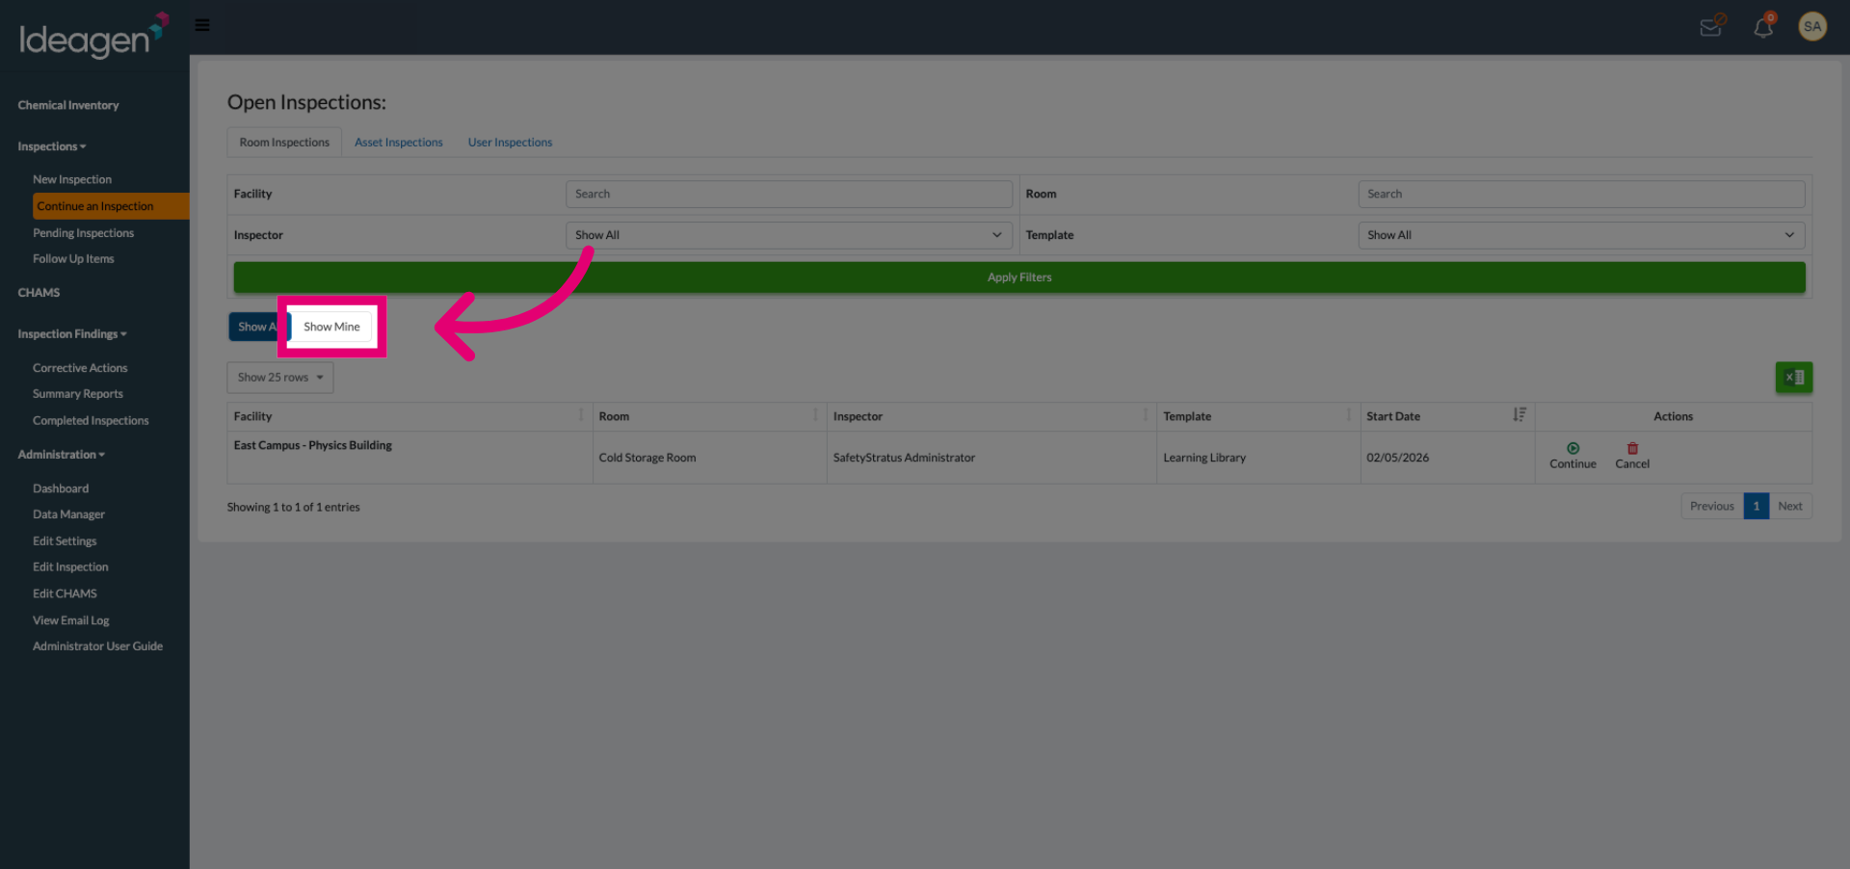Open the mail envelope notifications icon
1850x869 pixels.
(1711, 26)
